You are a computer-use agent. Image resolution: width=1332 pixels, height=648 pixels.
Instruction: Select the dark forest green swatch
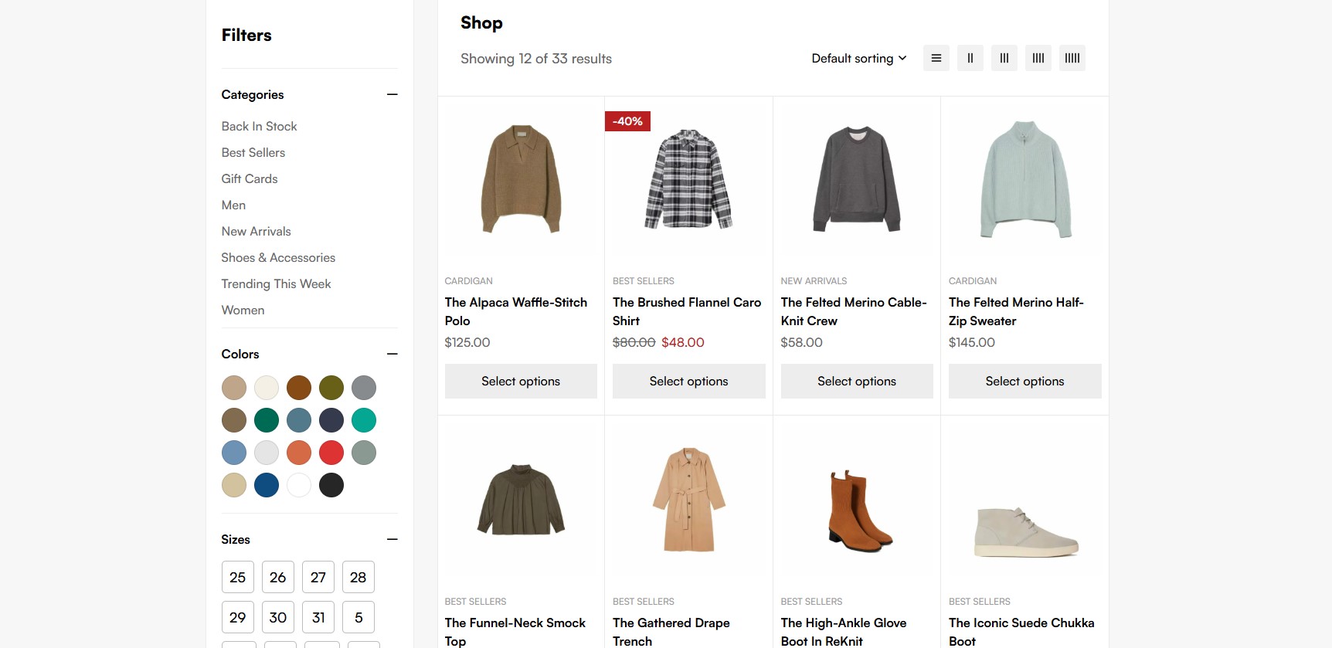(x=267, y=420)
